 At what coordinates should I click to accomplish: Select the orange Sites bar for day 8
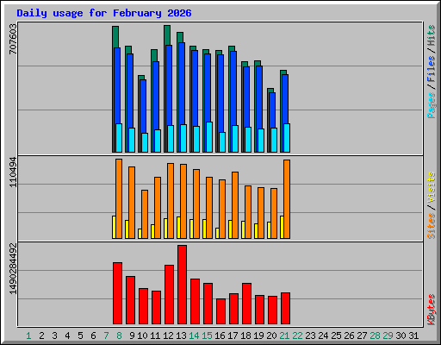click(119, 198)
